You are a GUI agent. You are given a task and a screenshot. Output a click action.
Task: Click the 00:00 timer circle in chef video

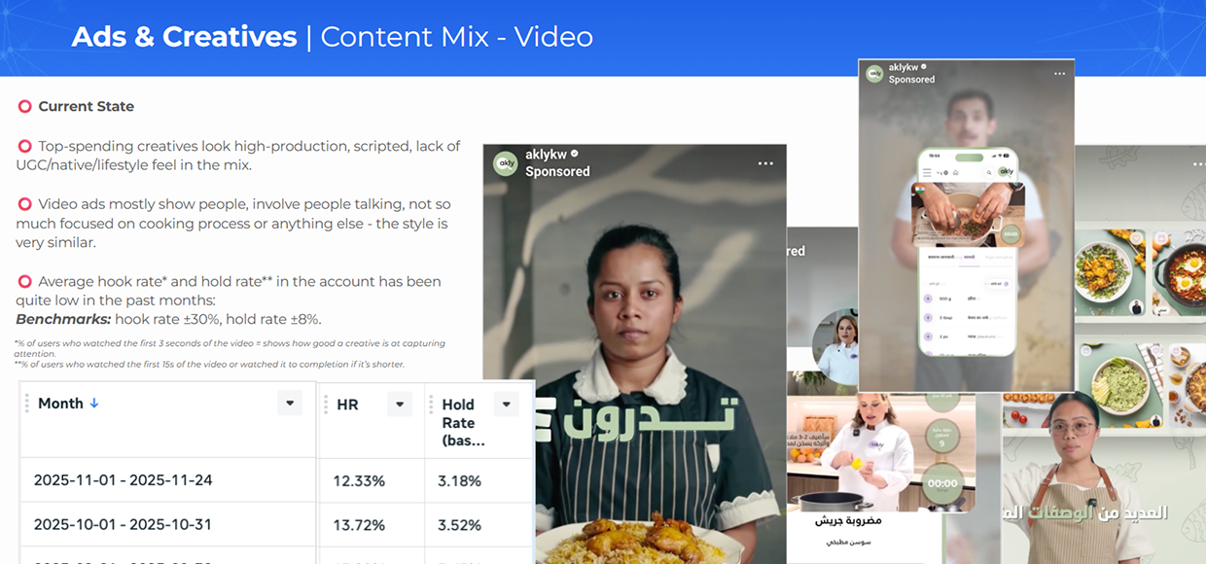coord(942,482)
